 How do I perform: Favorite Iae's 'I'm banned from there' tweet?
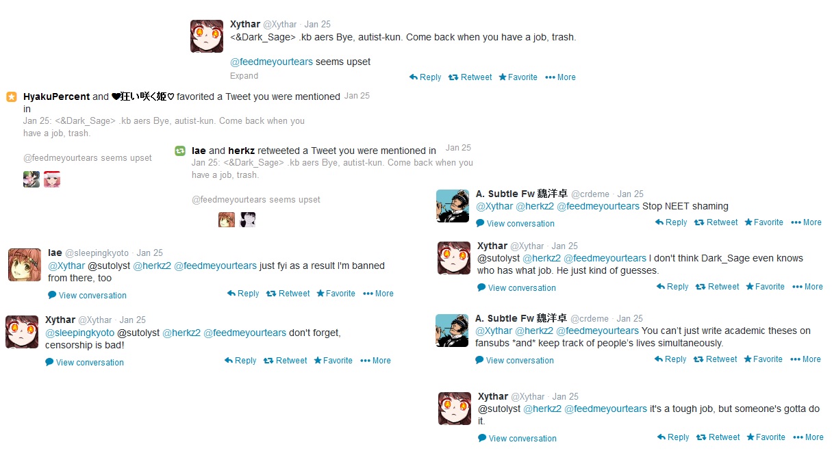coord(336,294)
